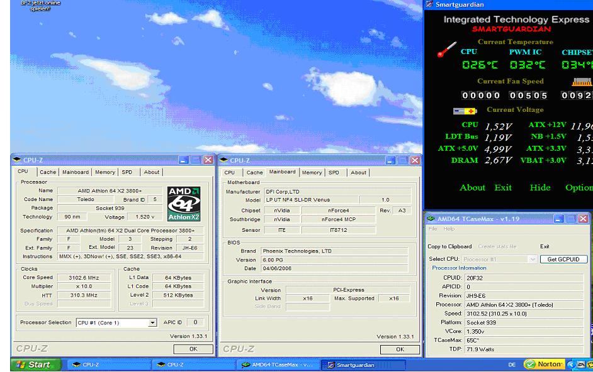Viewport: 593px width, 372px height.
Task: Click the Core Speed value 3102.6 MHz
Action: tap(84, 278)
